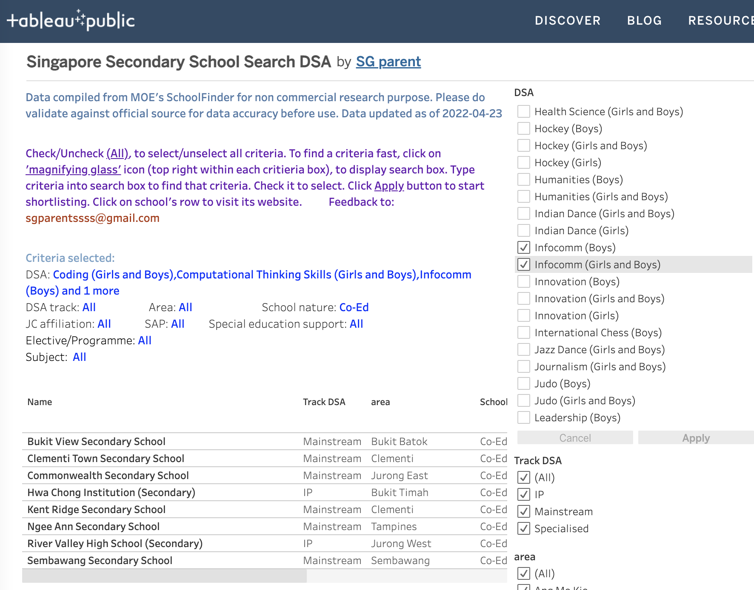Check Health Science (Girls and Boys)
The image size is (754, 590).
[524, 111]
